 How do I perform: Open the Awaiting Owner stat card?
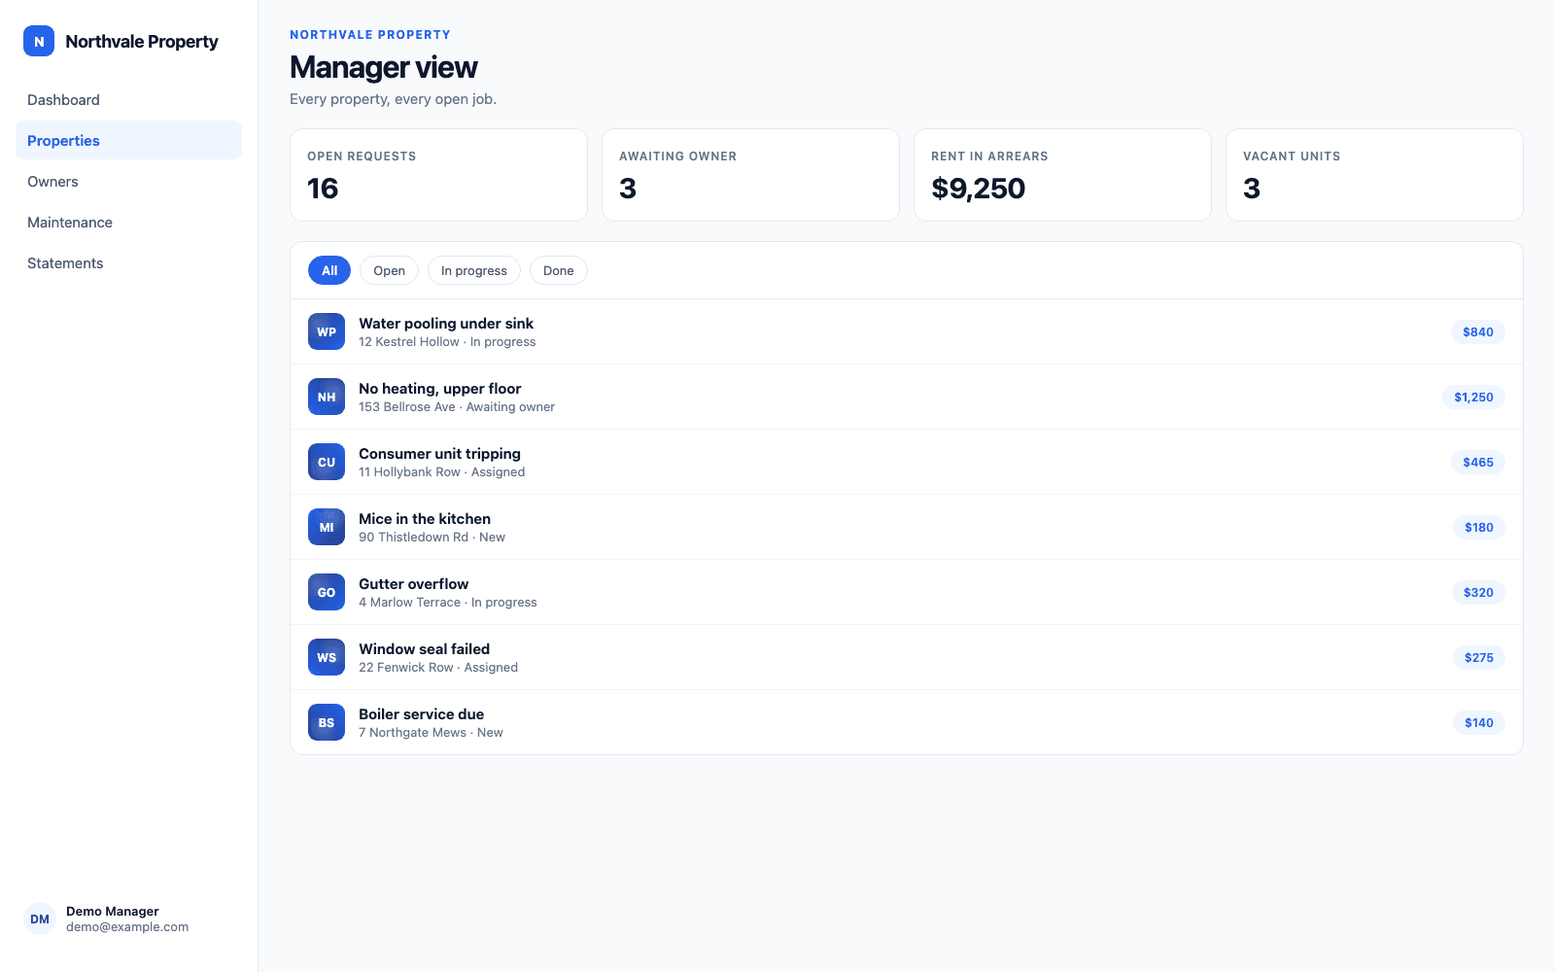750,175
